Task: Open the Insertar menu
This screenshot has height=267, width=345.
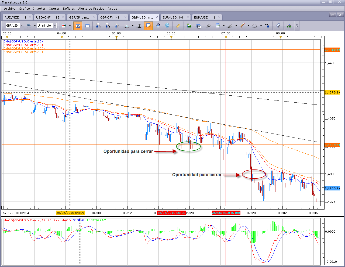Action: pos(39,9)
